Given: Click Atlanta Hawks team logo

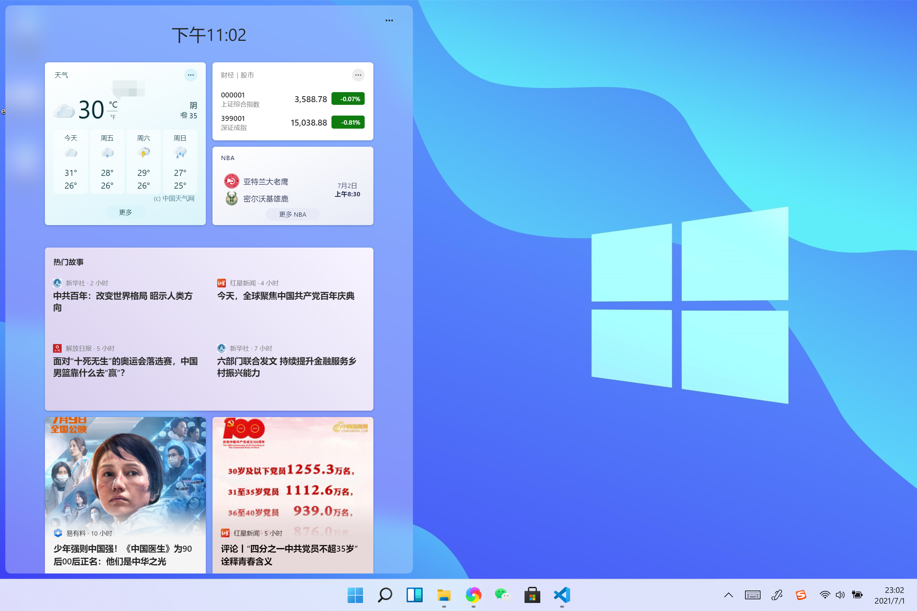Looking at the screenshot, I should tap(232, 181).
